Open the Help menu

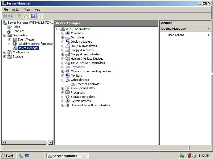[x=37, y=10]
